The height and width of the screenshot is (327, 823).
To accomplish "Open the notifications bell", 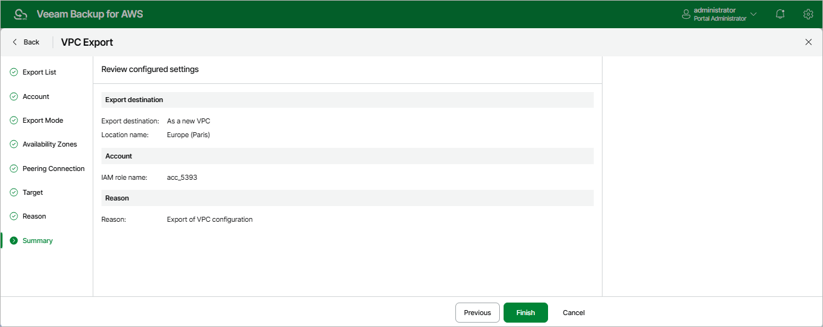I will [x=780, y=14].
